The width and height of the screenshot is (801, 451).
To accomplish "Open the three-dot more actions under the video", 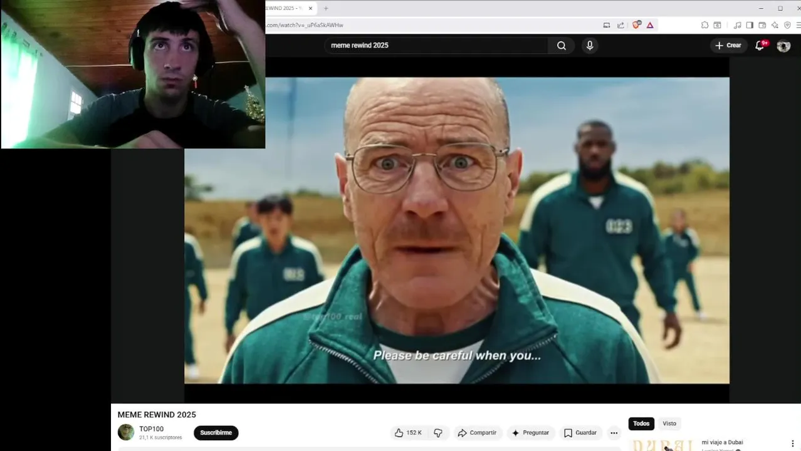I will click(614, 433).
